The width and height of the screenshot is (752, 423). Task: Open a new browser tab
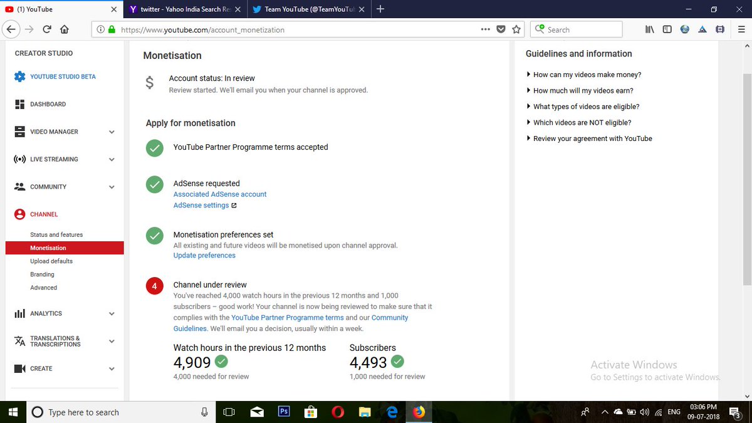[380, 9]
